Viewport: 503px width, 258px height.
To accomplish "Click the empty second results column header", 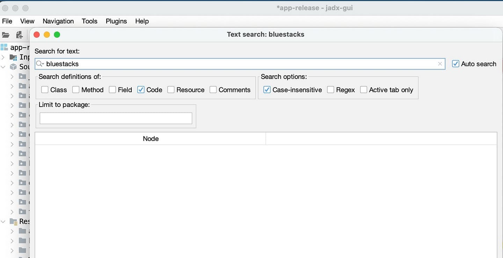I will coord(381,138).
